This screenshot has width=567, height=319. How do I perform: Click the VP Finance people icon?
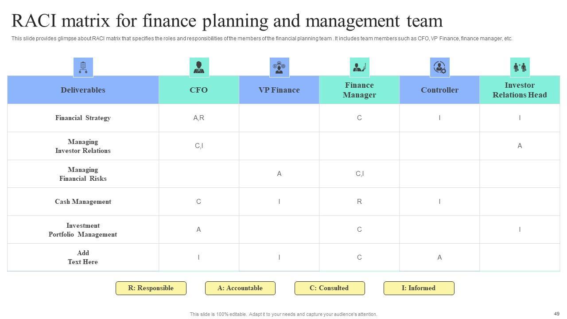click(x=279, y=67)
